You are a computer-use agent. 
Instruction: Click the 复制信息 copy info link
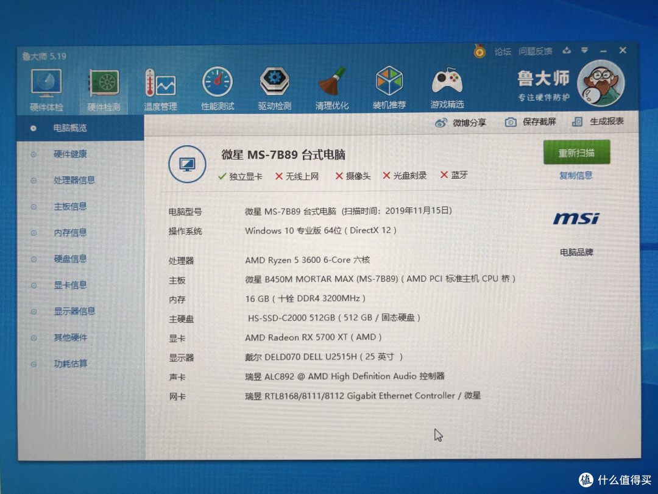576,176
